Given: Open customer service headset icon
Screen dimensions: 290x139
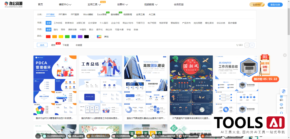Looking at the screenshot, I should tap(281, 113).
